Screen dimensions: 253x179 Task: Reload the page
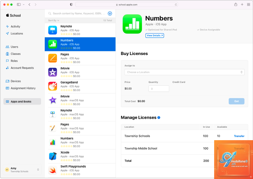[176, 5]
